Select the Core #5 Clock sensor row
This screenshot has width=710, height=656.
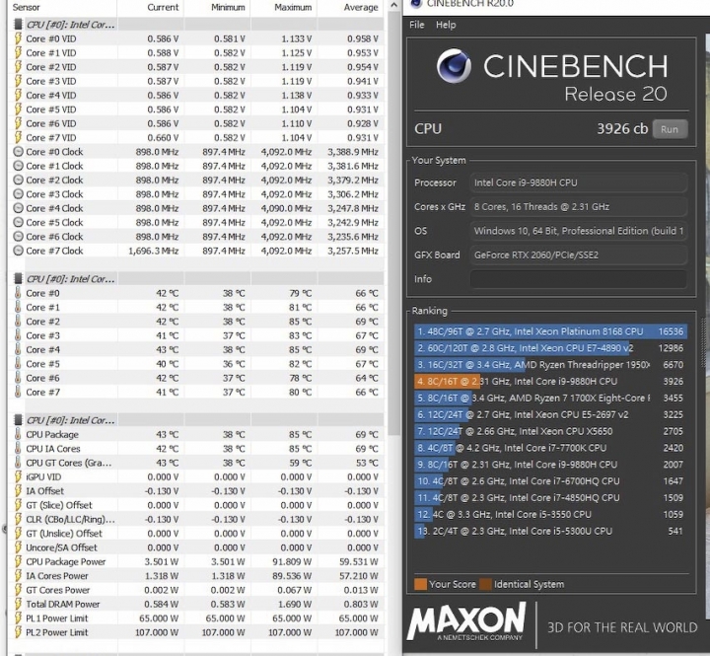click(196, 222)
